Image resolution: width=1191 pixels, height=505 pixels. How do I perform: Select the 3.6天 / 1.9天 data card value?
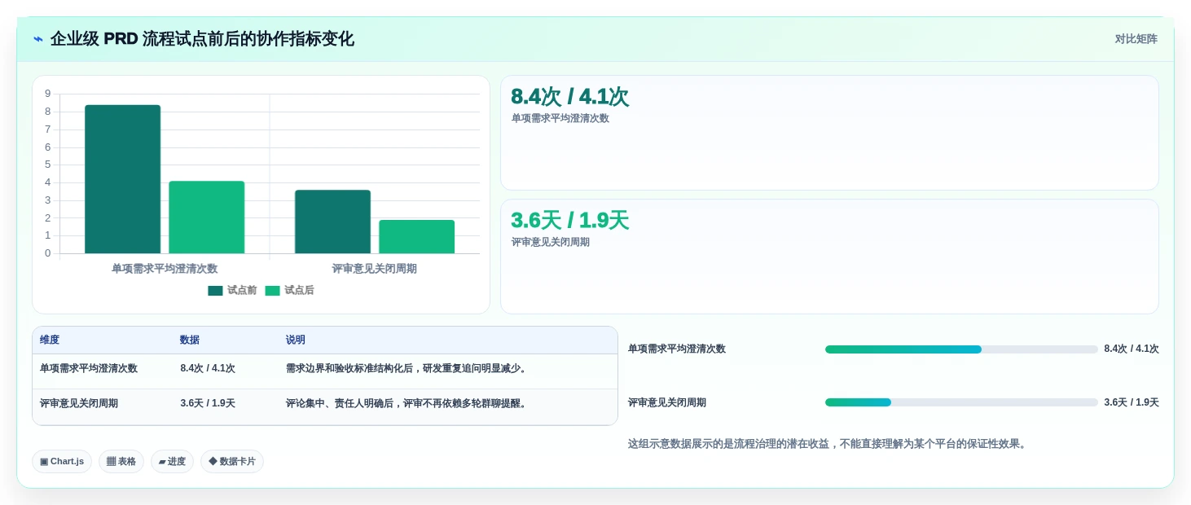[569, 221]
